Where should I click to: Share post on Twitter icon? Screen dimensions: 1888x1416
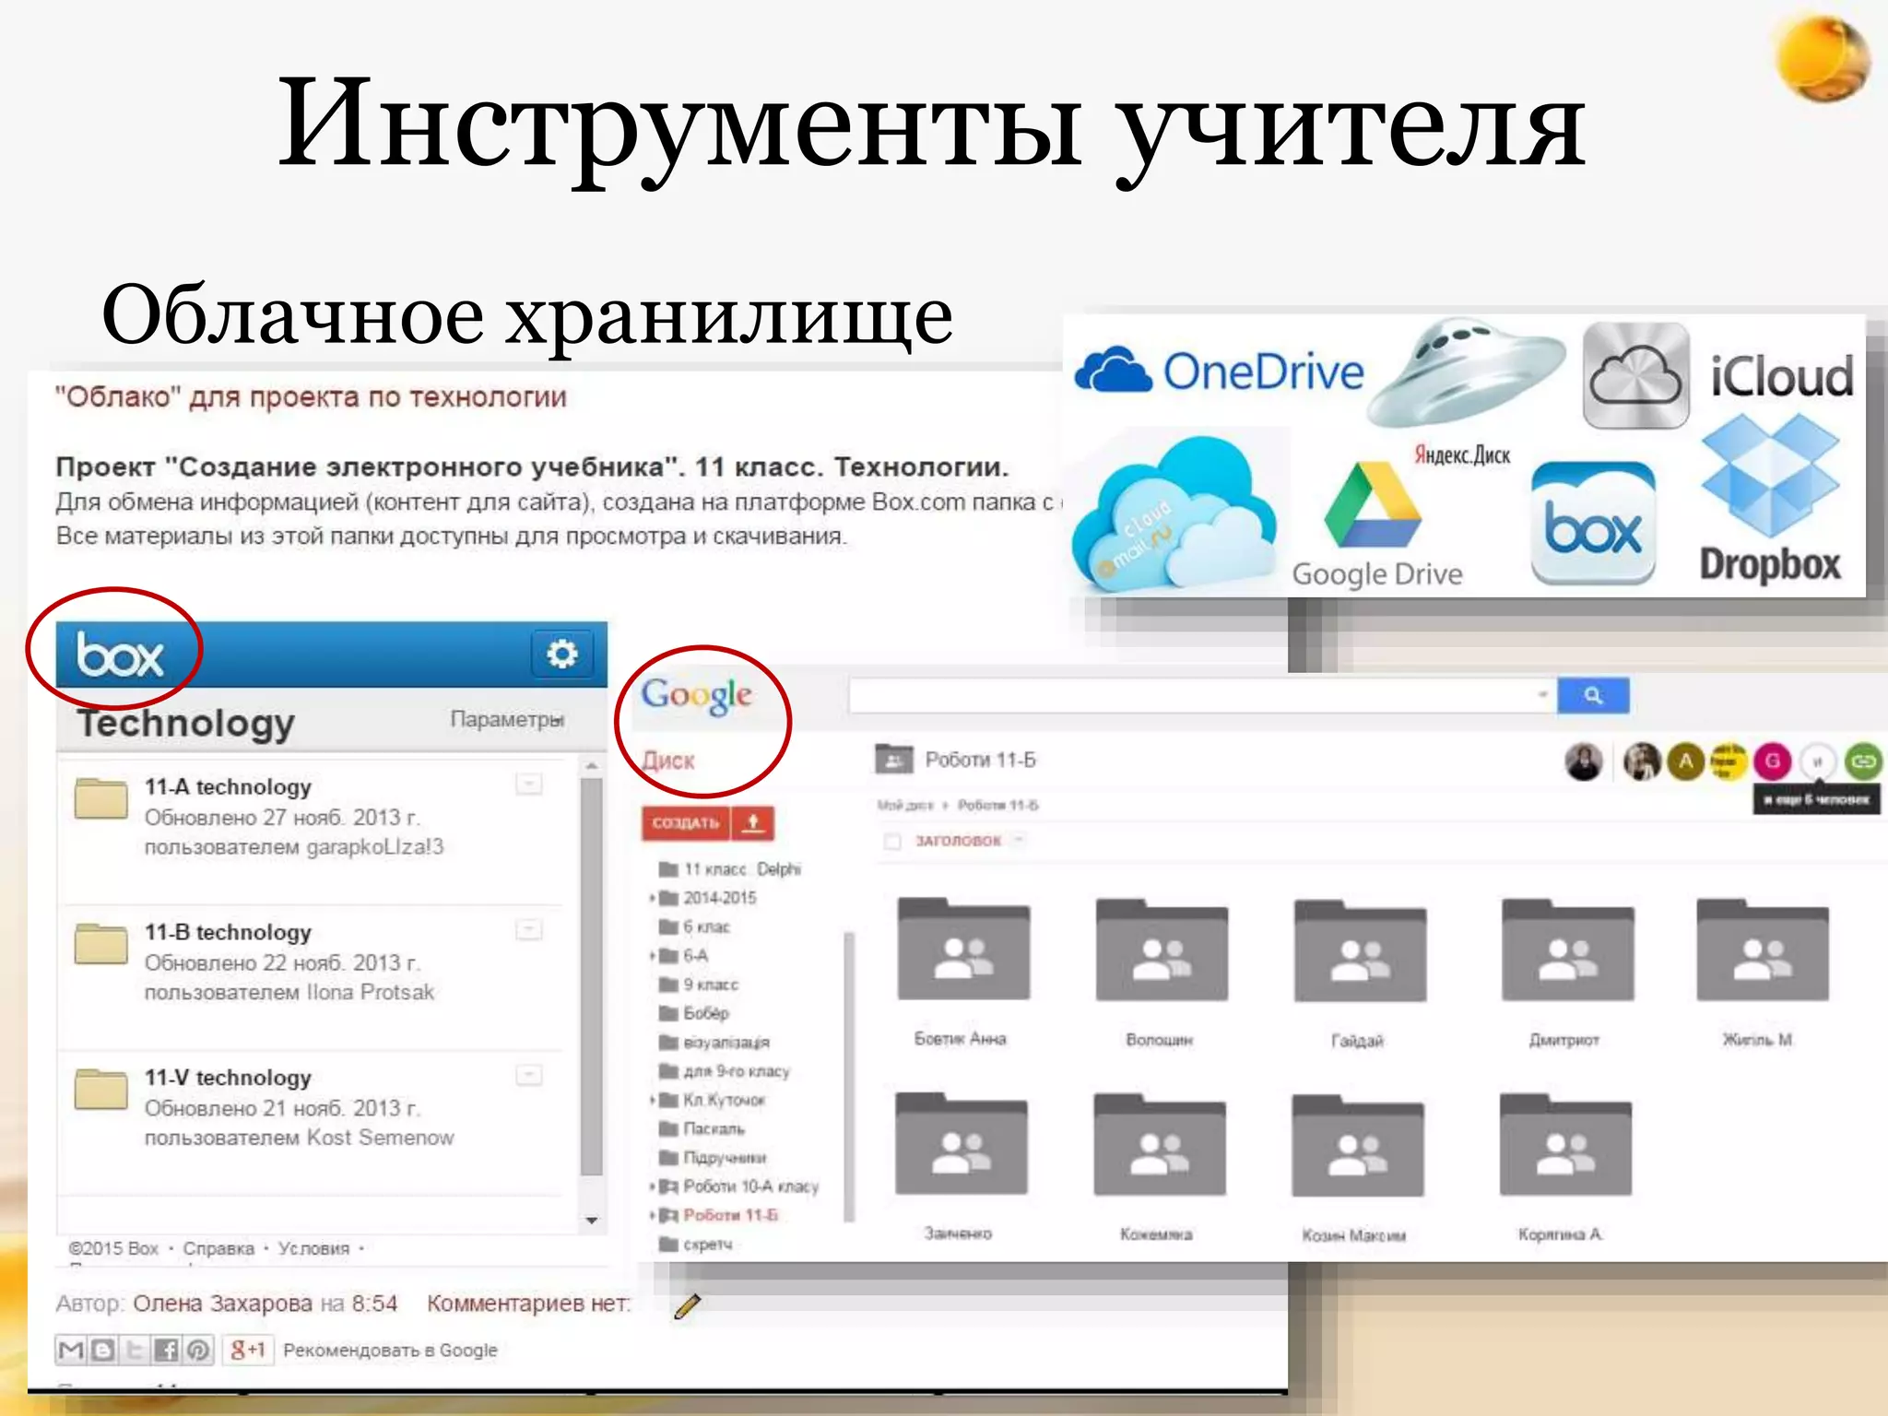pyautogui.click(x=135, y=1351)
